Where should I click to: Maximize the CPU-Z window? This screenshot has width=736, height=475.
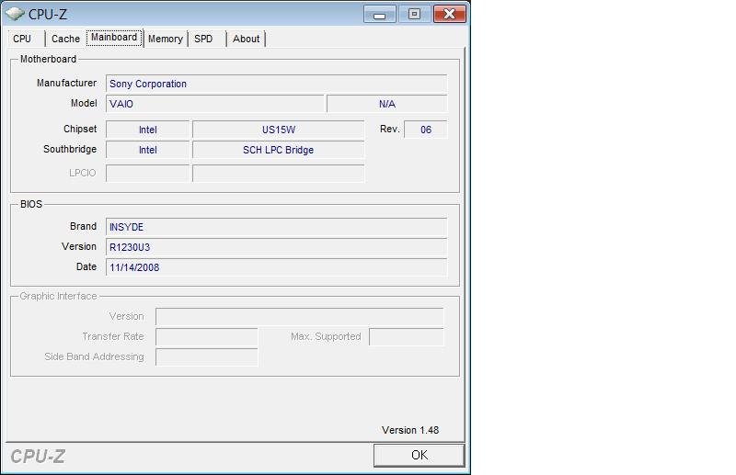pos(415,14)
